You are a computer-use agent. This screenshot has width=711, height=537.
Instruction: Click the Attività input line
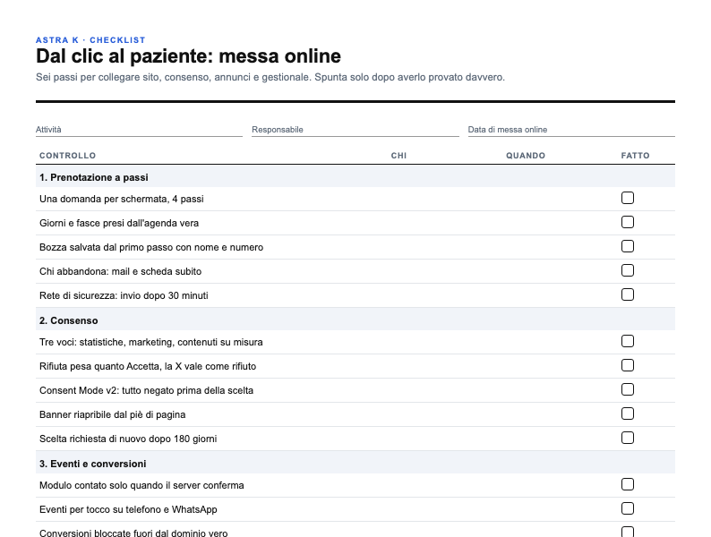click(139, 130)
